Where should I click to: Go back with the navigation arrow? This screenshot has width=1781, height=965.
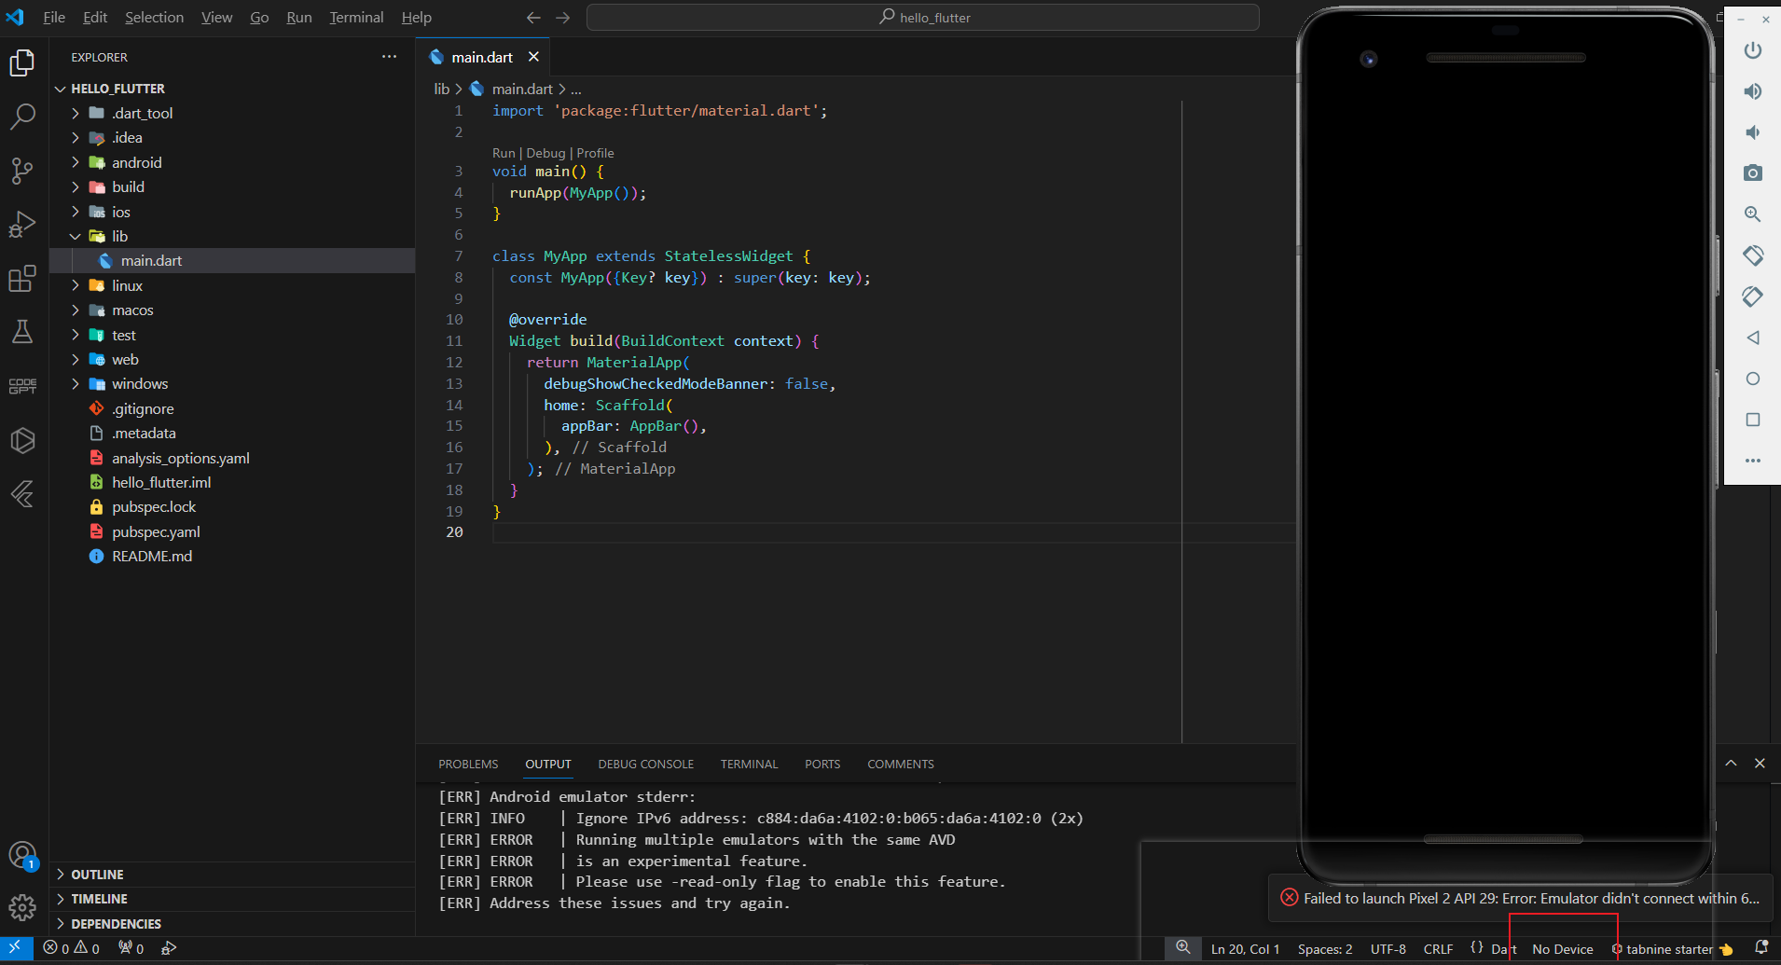(x=533, y=18)
